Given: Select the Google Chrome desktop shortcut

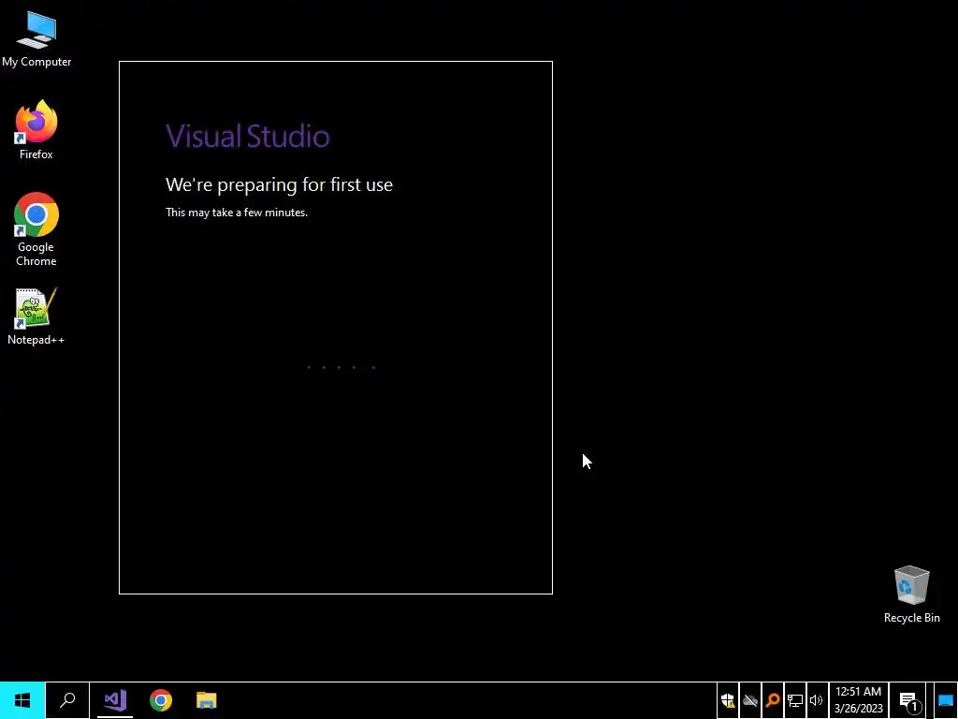Looking at the screenshot, I should (x=36, y=229).
